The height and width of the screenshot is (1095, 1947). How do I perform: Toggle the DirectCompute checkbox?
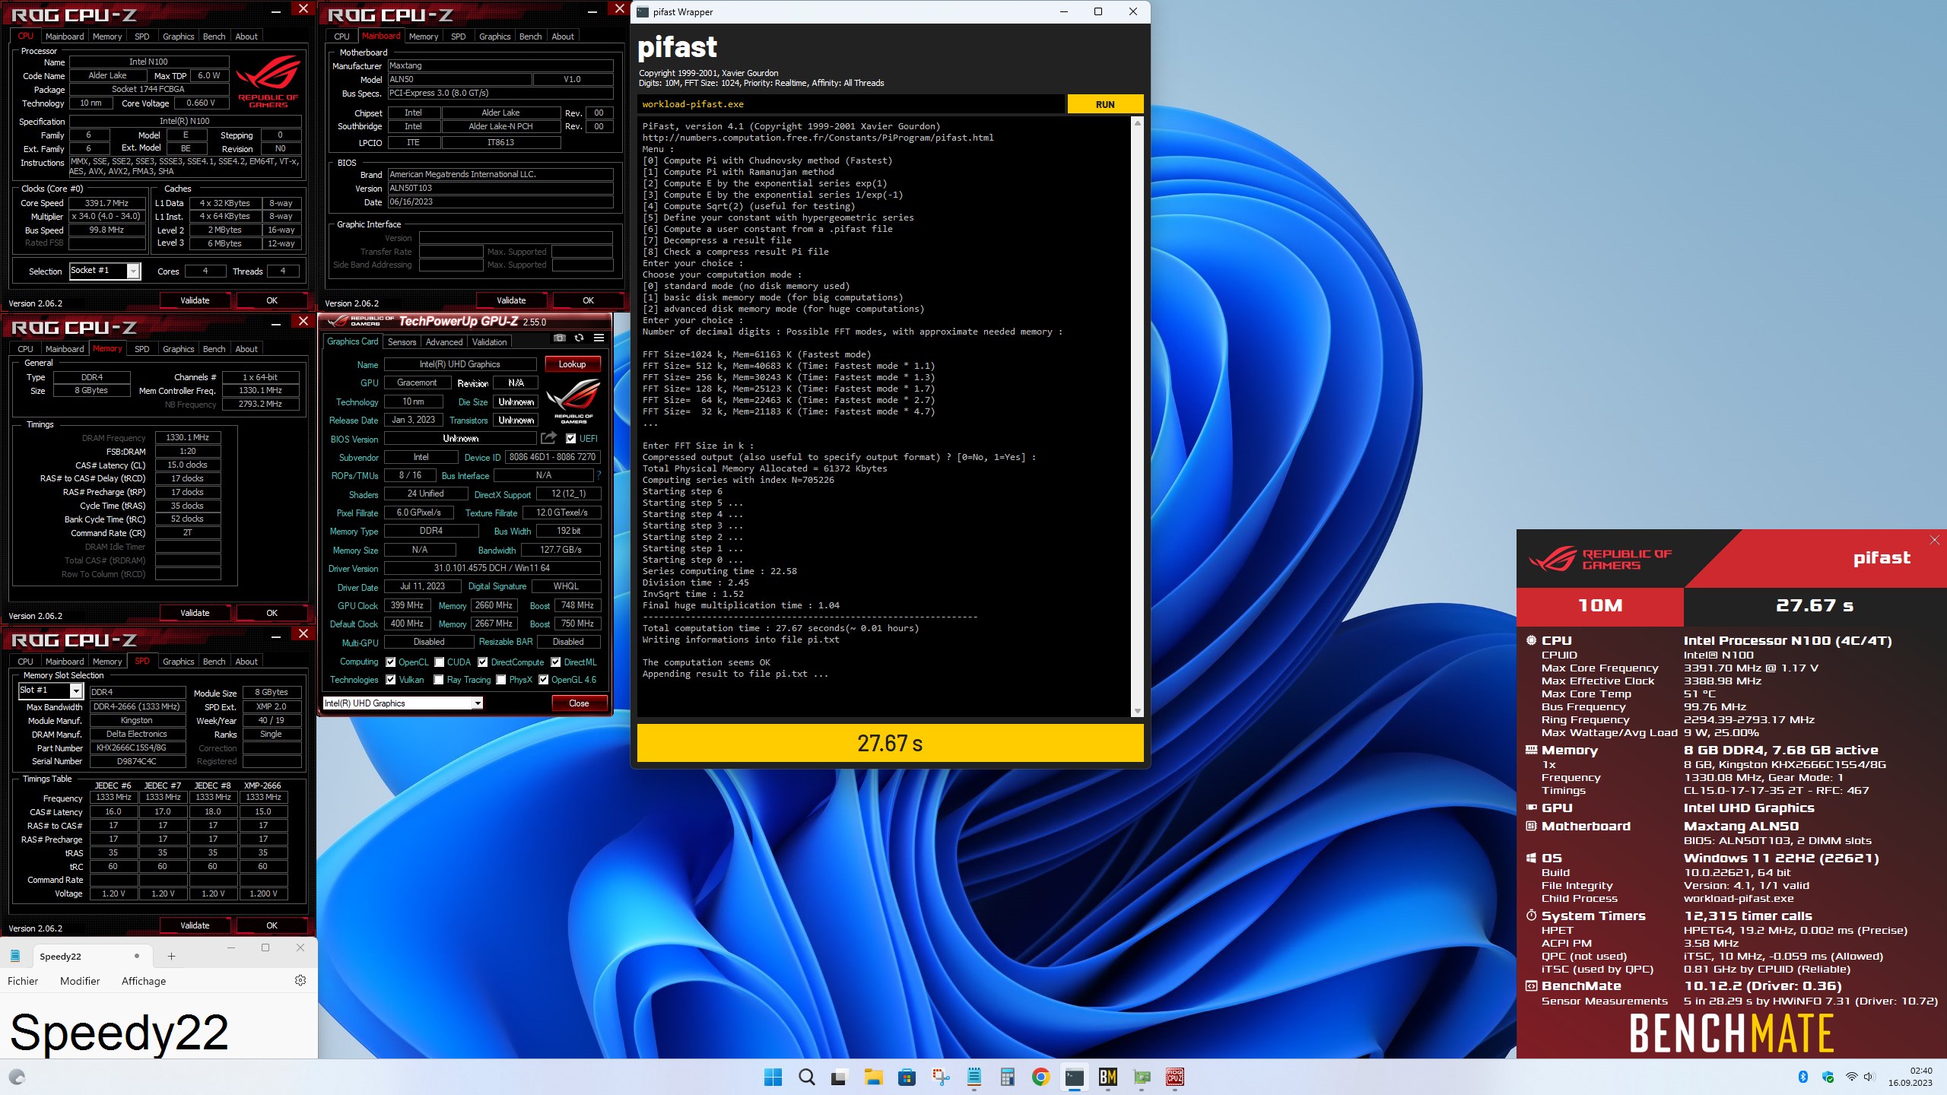click(x=483, y=662)
